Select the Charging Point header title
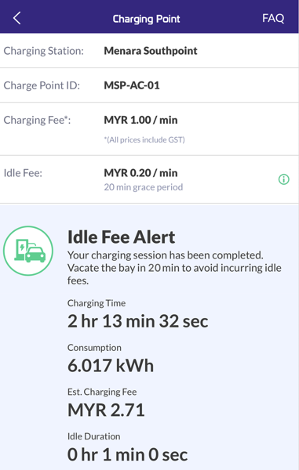299x470 pixels. 146,19
